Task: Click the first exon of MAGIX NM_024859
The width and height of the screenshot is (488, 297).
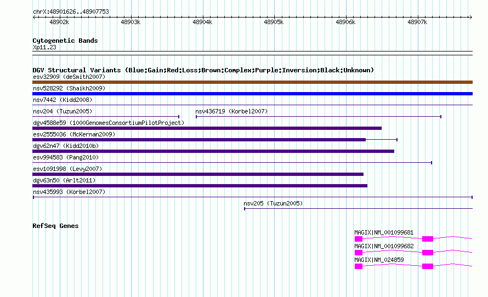Action: [x=359, y=266]
